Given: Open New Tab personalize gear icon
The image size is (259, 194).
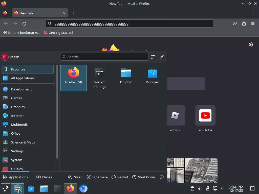Looking at the screenshot, I should tap(251, 44).
